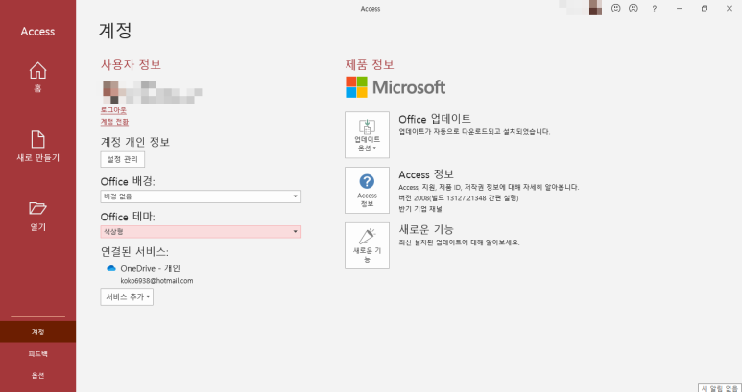Click the 새로운 기능 button

[368, 245]
